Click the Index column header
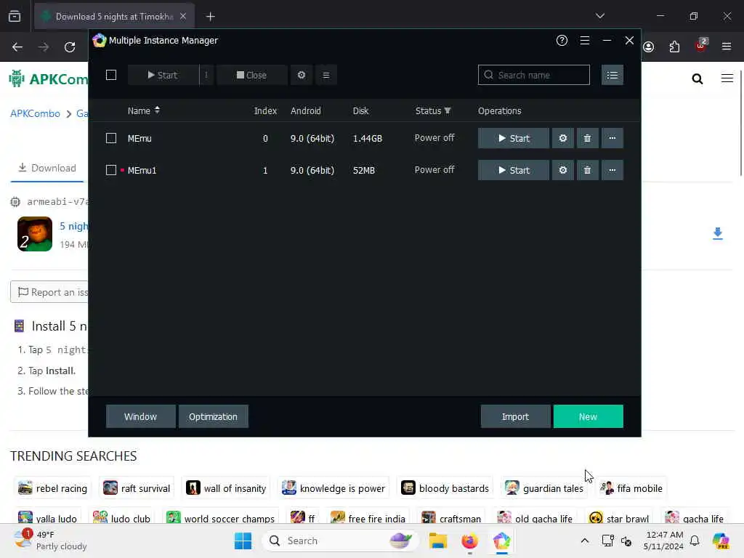This screenshot has height=558, width=744. pos(265,110)
